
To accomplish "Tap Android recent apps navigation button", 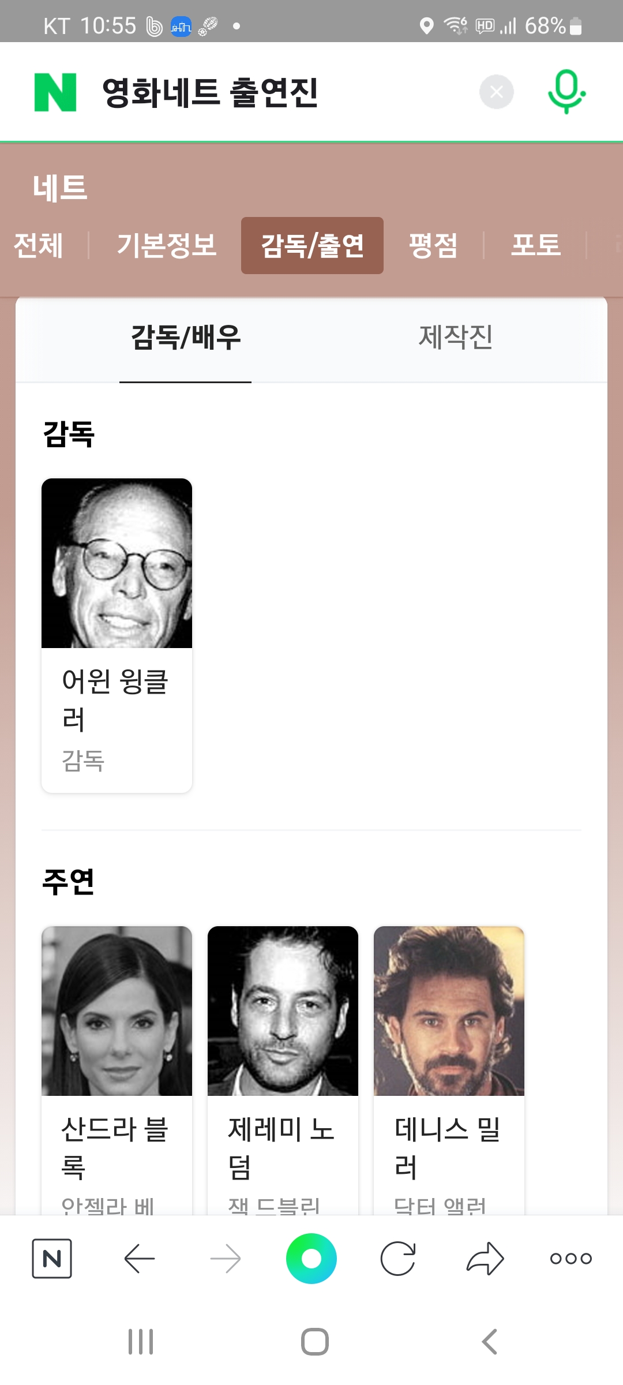I will pyautogui.click(x=141, y=1341).
